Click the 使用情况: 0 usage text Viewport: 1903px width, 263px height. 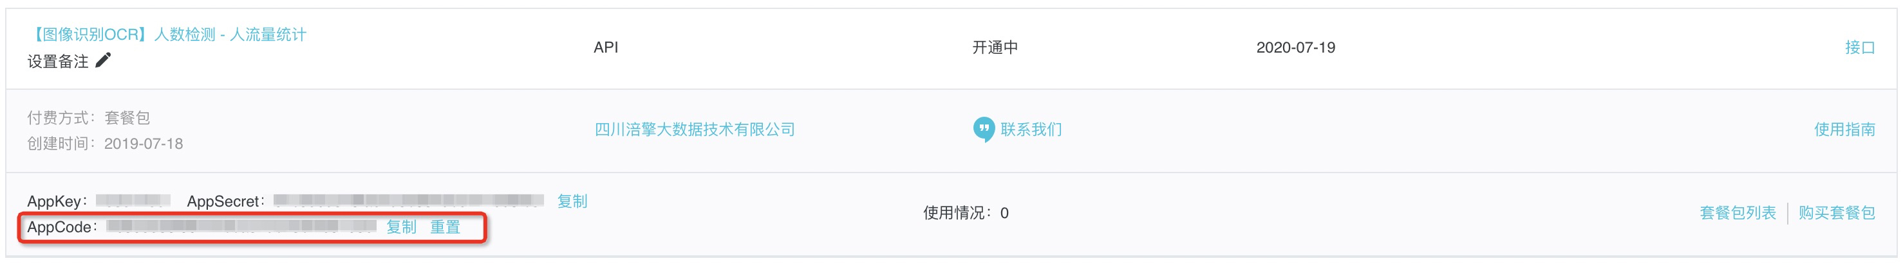pyautogui.click(x=966, y=213)
